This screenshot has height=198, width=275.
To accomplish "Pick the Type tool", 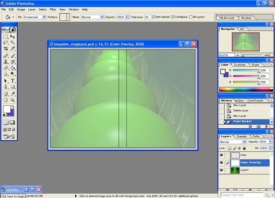I will [x=12, y=81].
